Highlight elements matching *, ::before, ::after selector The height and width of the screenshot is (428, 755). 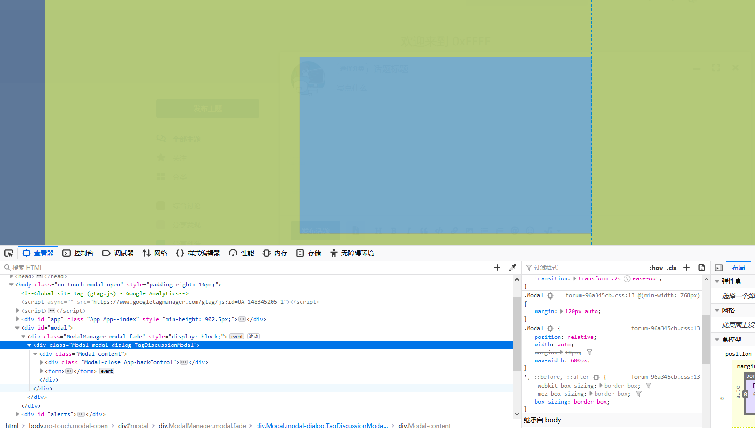click(x=596, y=377)
